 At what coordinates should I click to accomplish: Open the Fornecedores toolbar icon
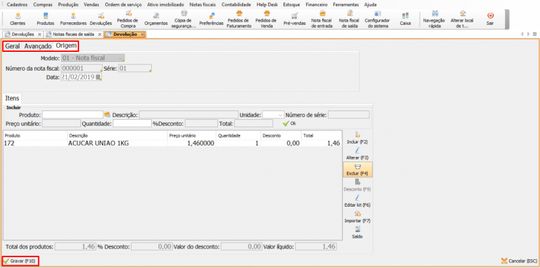(73, 20)
